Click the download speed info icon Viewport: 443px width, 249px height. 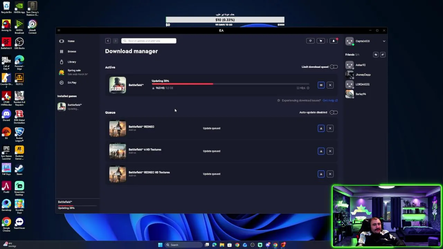point(308,88)
